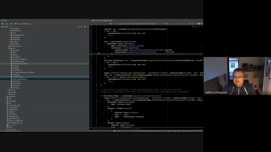Open .goreleaser.yaml file
The image size is (271, 152).
point(13,119)
